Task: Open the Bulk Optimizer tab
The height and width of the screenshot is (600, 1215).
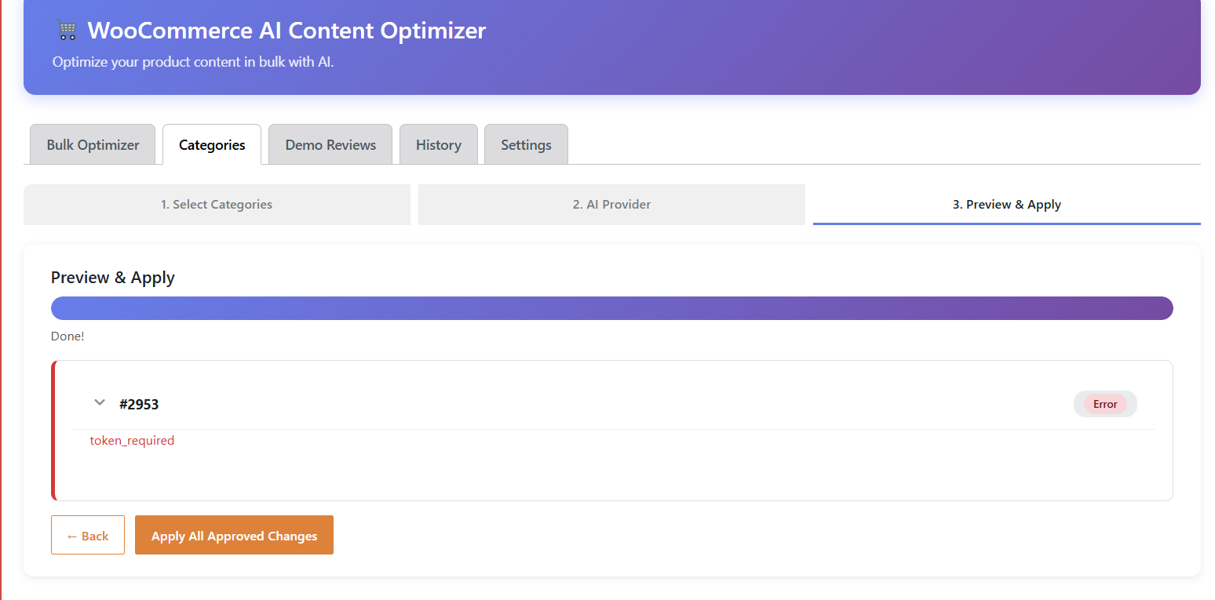Action: coord(93,144)
